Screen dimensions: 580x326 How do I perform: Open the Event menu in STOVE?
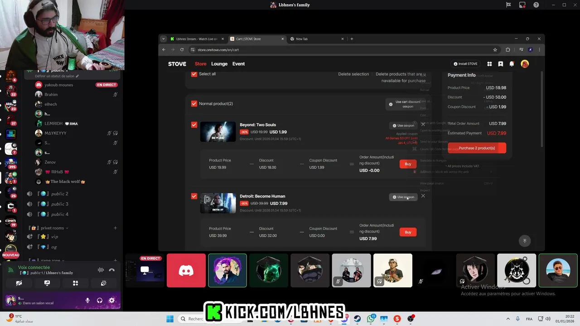click(x=238, y=64)
